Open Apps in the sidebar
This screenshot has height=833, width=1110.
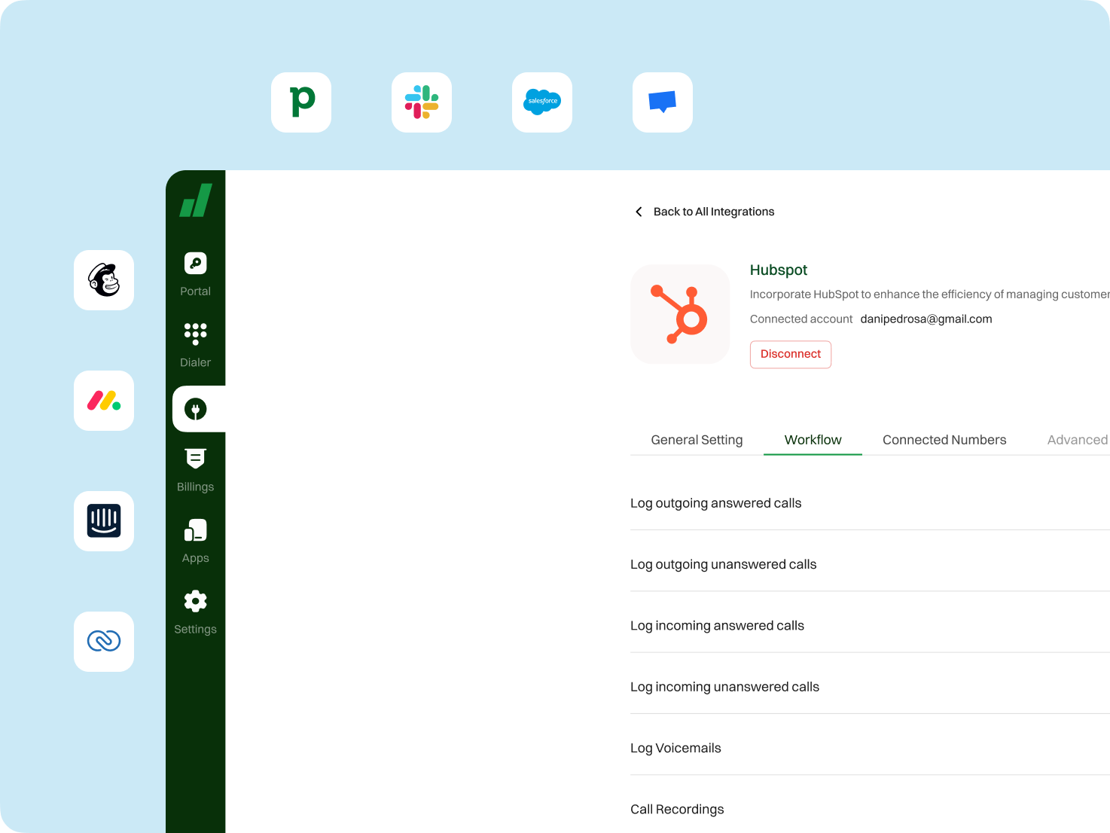click(195, 540)
